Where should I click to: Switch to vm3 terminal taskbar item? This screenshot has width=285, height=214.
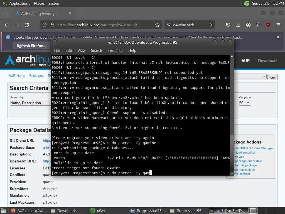coord(228,211)
